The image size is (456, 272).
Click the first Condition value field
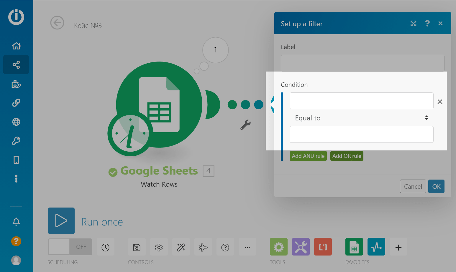coord(361,101)
